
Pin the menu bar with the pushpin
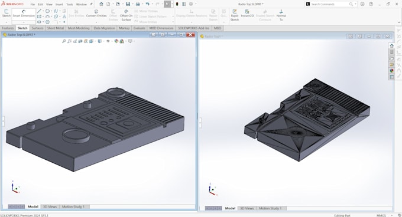tap(91, 4)
